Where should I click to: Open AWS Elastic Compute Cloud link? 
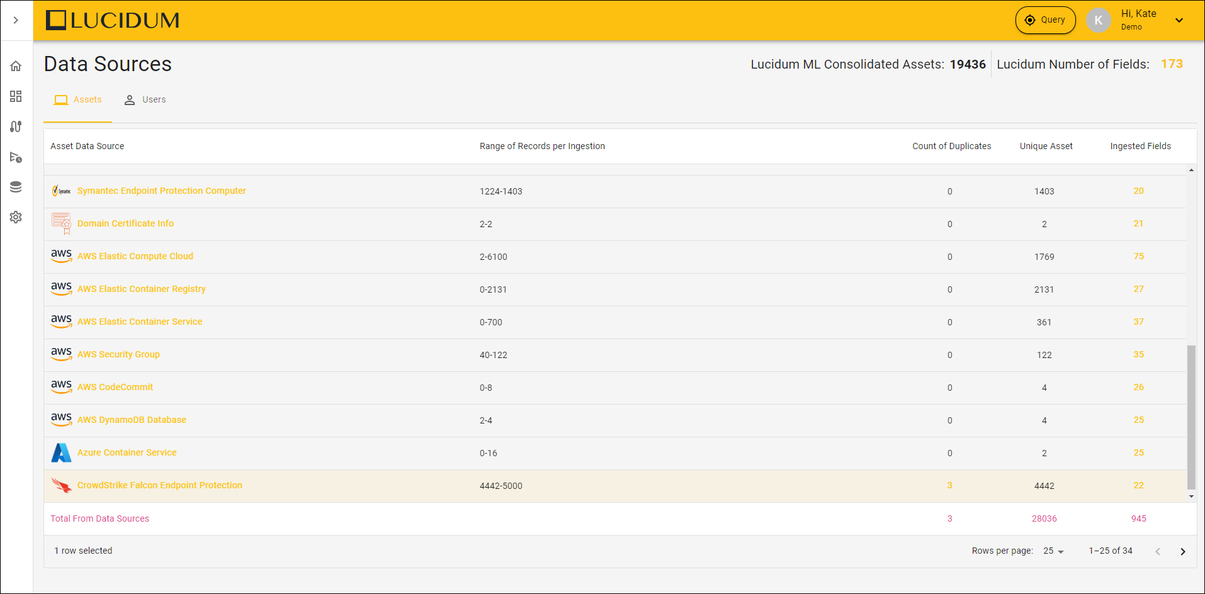point(135,256)
